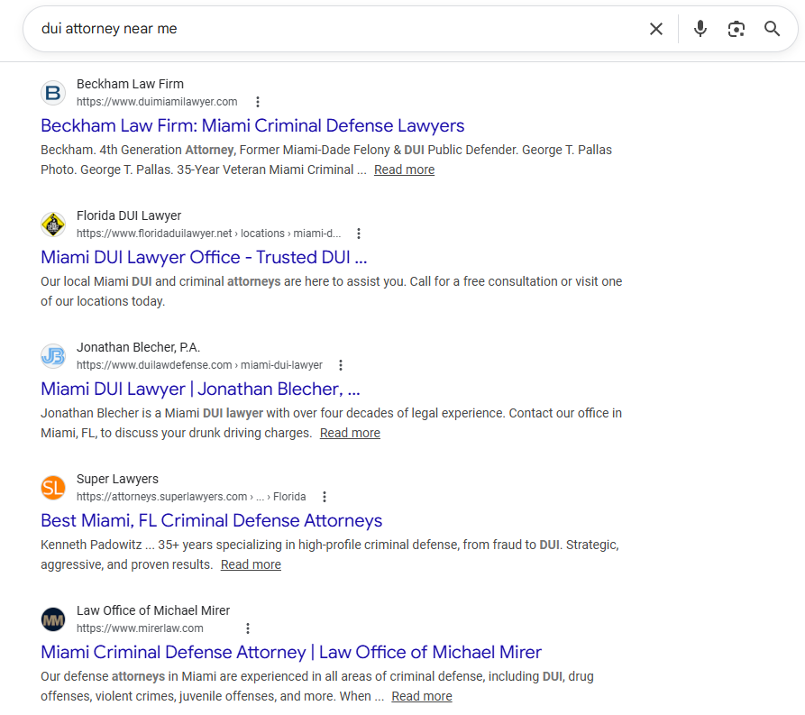
Task: Open Best Miami, FL Criminal Defense Attorneys link
Action: [x=211, y=520]
